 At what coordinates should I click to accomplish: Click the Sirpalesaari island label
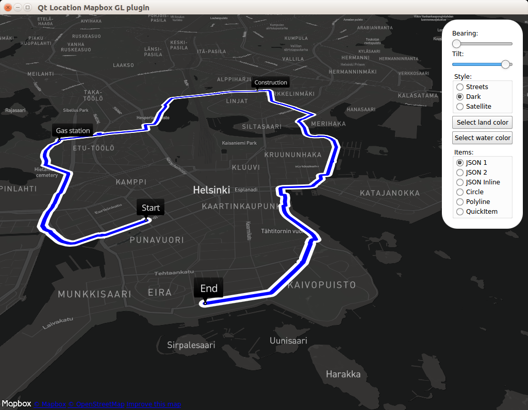191,345
